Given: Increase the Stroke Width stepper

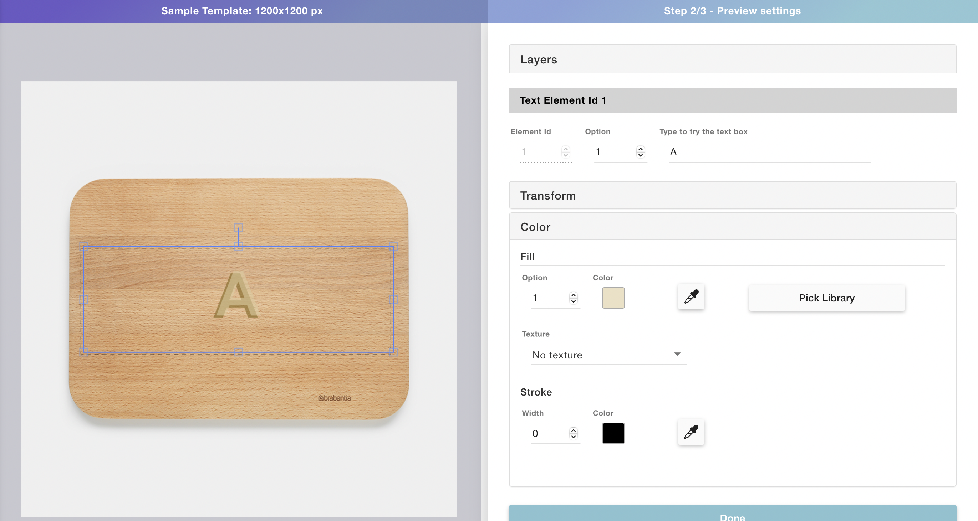Looking at the screenshot, I should coord(573,430).
